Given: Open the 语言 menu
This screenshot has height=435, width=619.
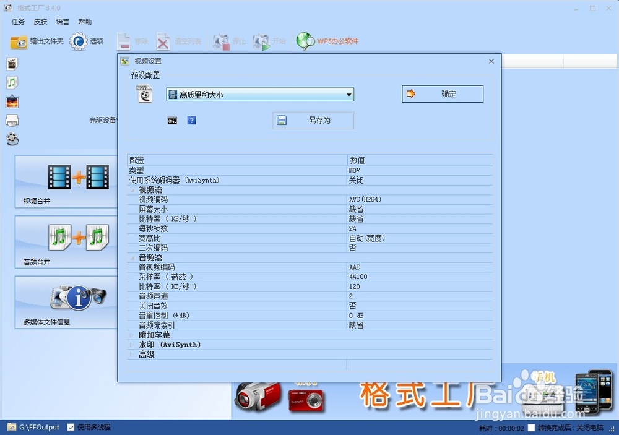Looking at the screenshot, I should (62, 21).
